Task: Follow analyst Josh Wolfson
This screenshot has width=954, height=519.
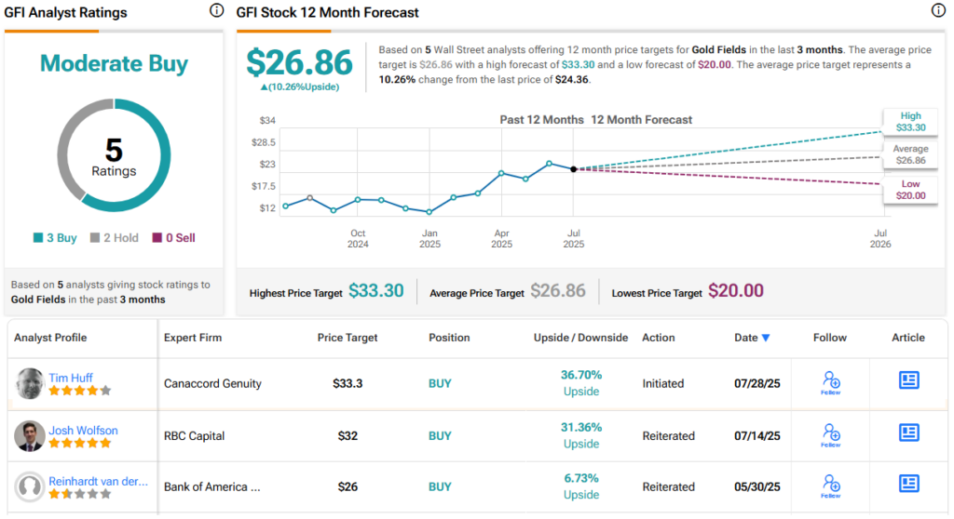Action: 831,435
